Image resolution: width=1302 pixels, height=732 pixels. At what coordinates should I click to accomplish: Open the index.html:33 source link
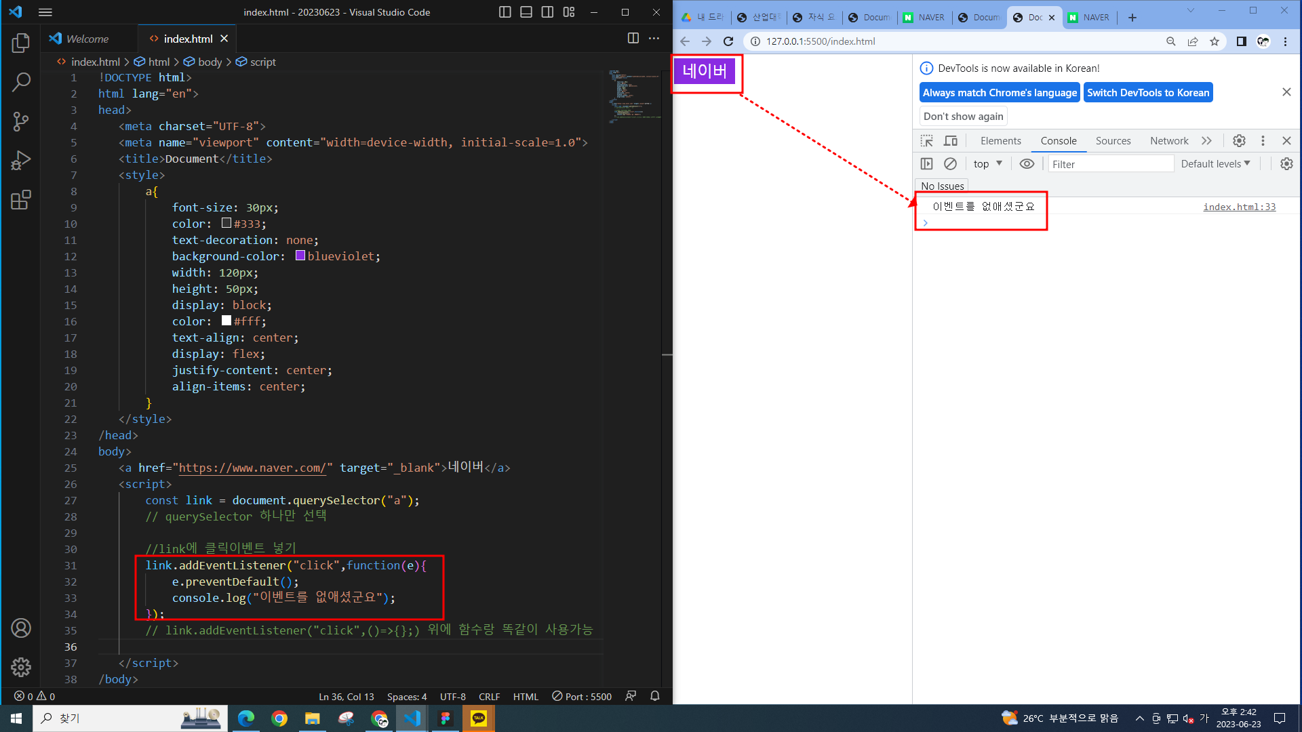1239,207
